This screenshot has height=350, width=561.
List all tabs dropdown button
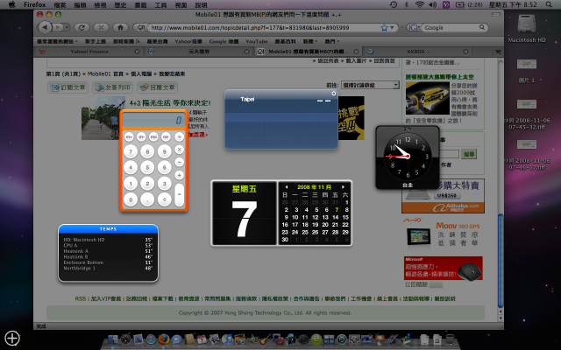tap(498, 52)
